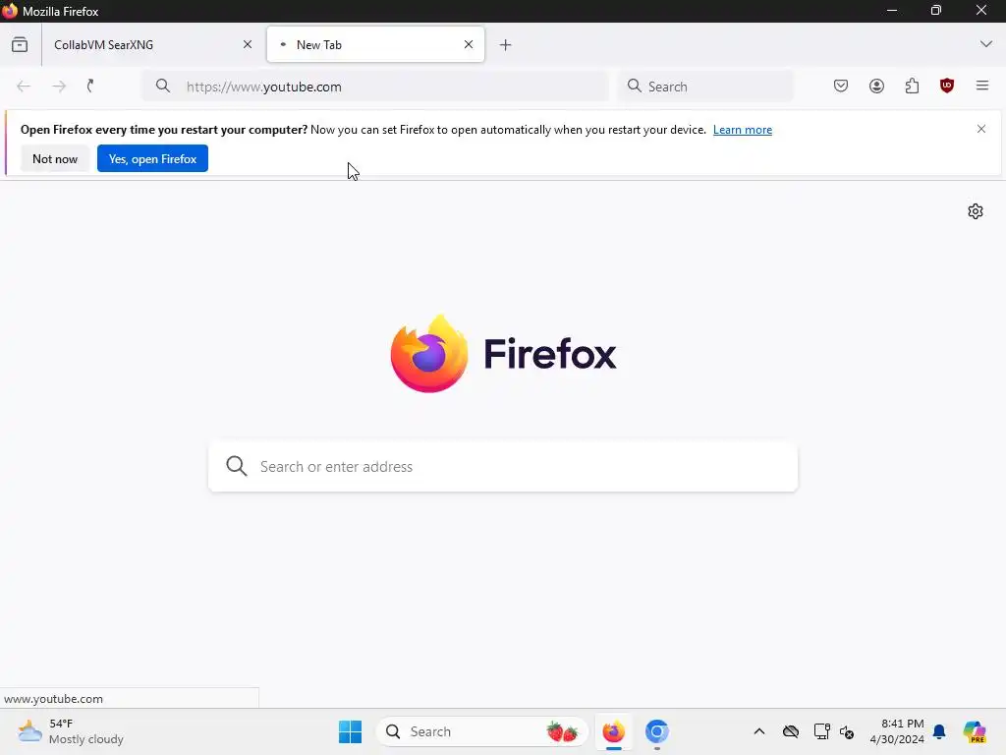Open notification bell icon
Screen dimensions: 1006x755
click(x=939, y=731)
